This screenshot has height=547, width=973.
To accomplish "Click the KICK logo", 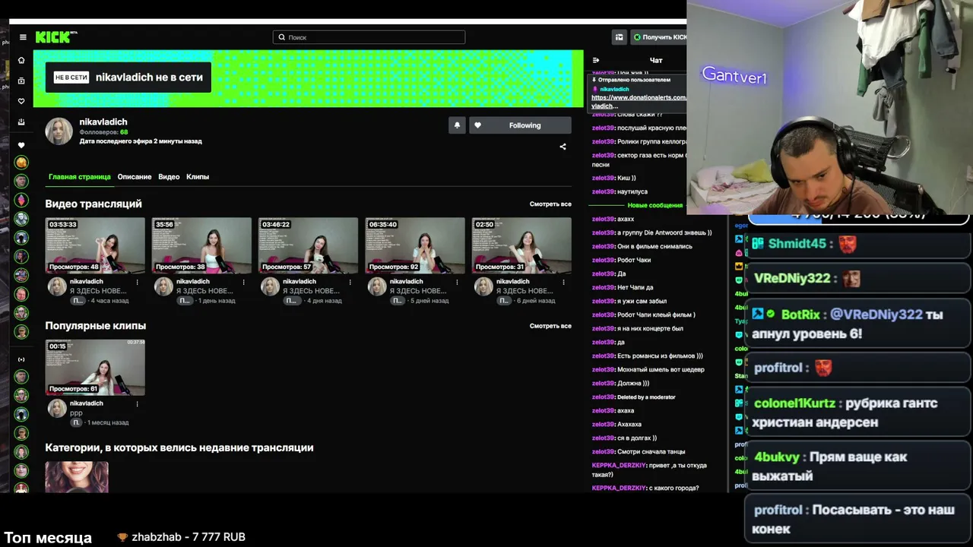I will click(x=56, y=36).
